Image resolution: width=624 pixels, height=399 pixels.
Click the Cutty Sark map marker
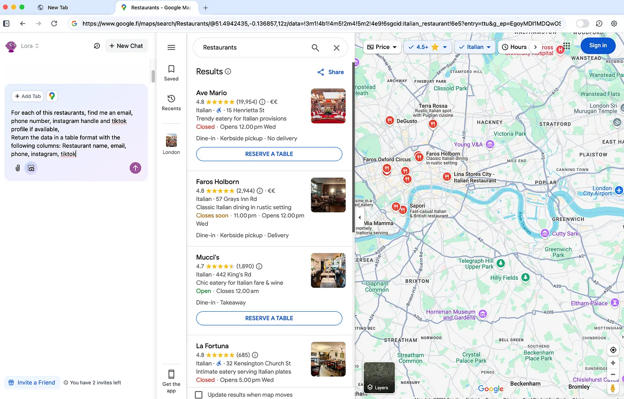coord(545,233)
